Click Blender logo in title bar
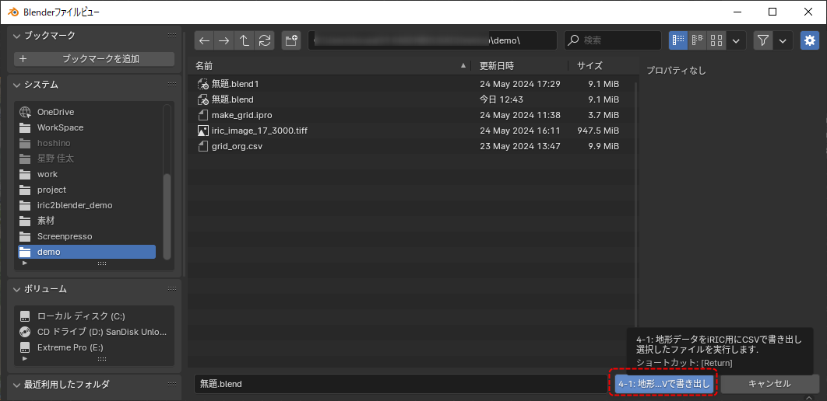The image size is (827, 401). pos(12,12)
